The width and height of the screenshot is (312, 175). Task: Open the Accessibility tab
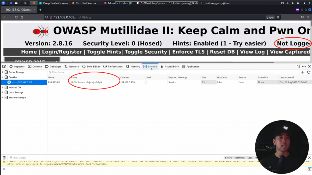point(169,67)
